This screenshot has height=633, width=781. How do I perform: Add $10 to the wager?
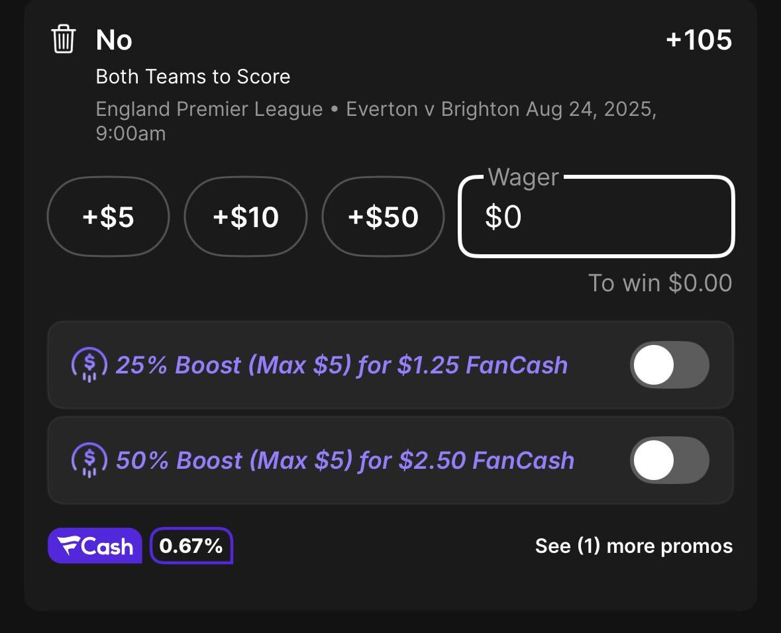click(x=246, y=217)
